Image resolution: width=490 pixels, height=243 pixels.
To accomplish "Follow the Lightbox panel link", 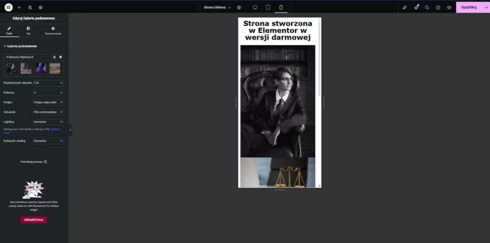I will point(55,129).
